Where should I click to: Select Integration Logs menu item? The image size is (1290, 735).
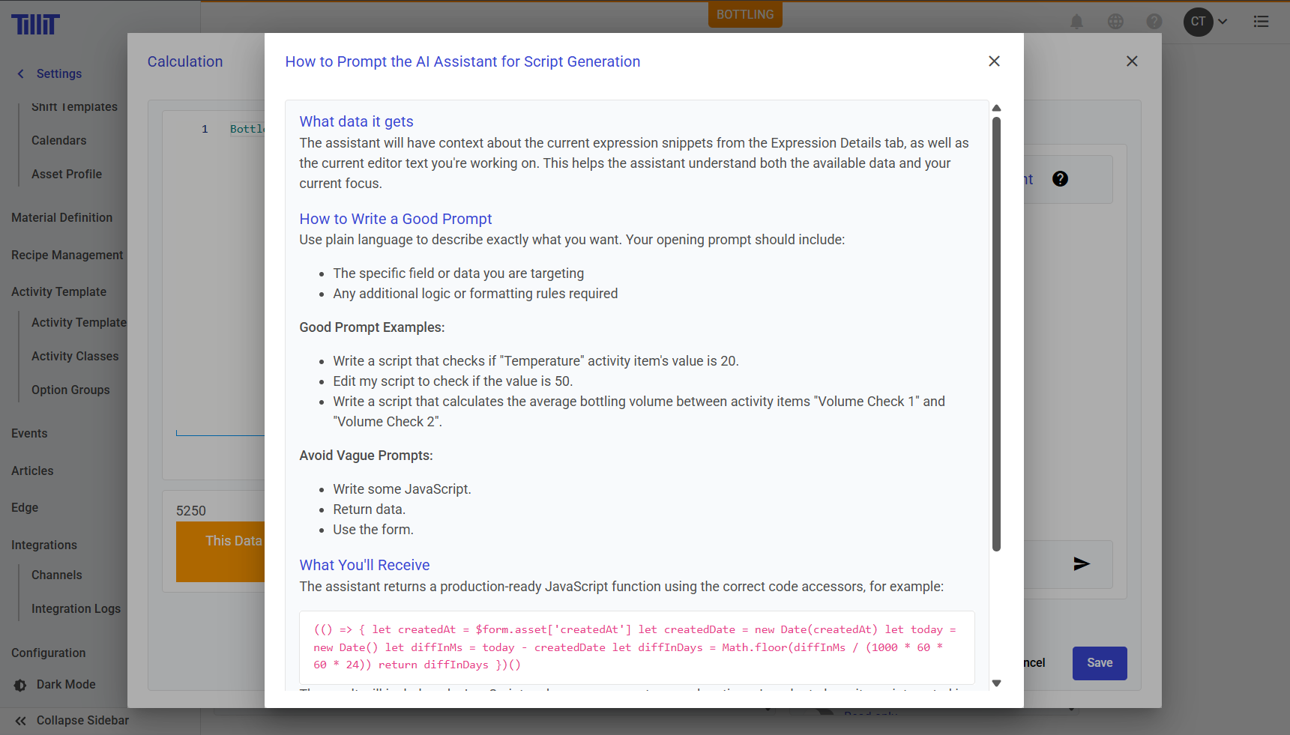pos(76,609)
